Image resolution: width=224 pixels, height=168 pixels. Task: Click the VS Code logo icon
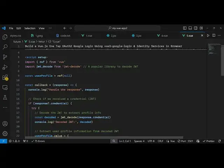[x=4, y=28]
